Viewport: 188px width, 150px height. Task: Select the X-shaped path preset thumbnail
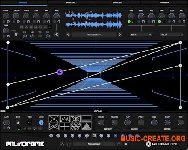pyautogui.click(x=54, y=119)
